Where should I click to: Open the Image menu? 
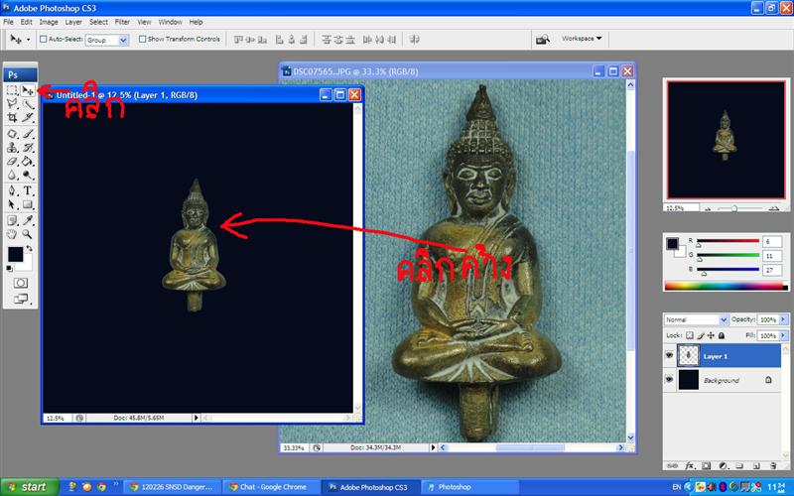(x=48, y=21)
